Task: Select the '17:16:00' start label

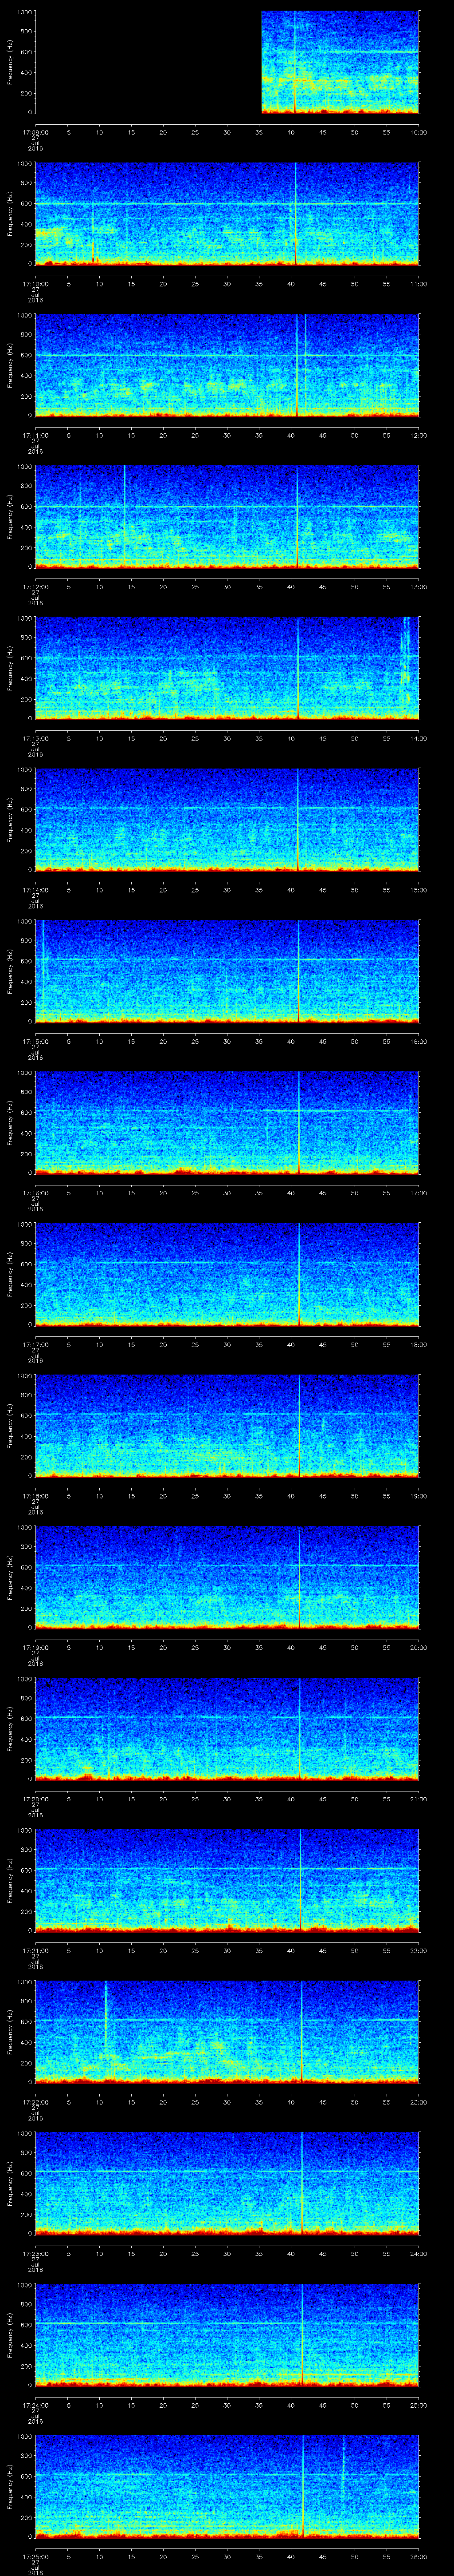Action: [35, 1192]
